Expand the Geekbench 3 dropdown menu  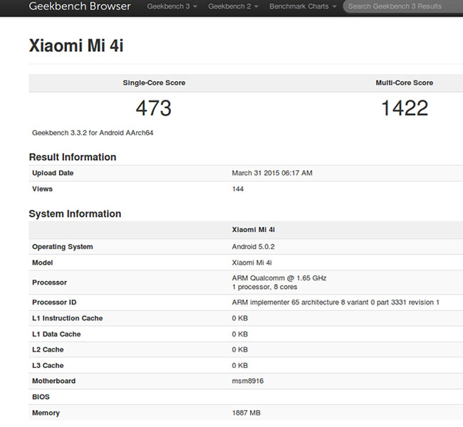172,6
